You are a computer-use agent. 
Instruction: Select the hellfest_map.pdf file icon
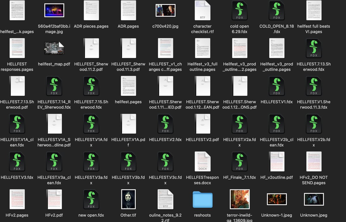(54, 48)
